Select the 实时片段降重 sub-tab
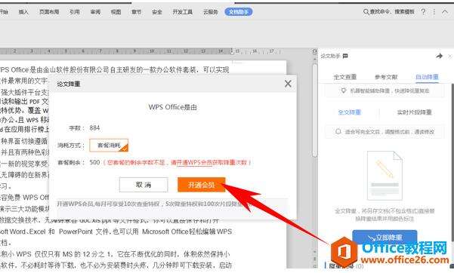The width and height of the screenshot is (454, 273). coord(414,112)
